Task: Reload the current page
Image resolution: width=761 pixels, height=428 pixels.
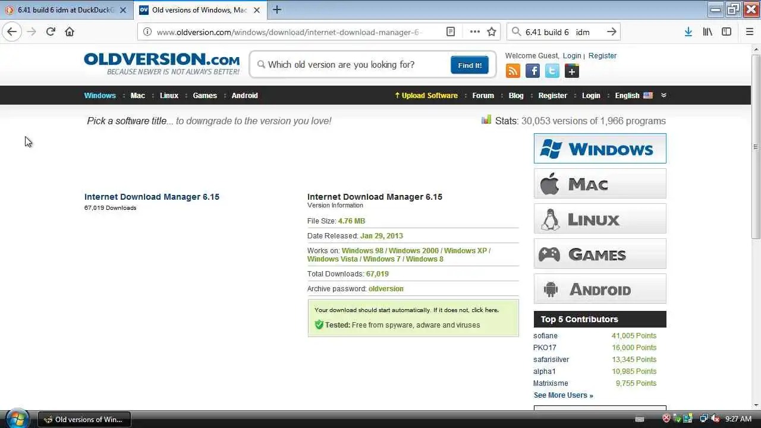Action: tap(51, 32)
